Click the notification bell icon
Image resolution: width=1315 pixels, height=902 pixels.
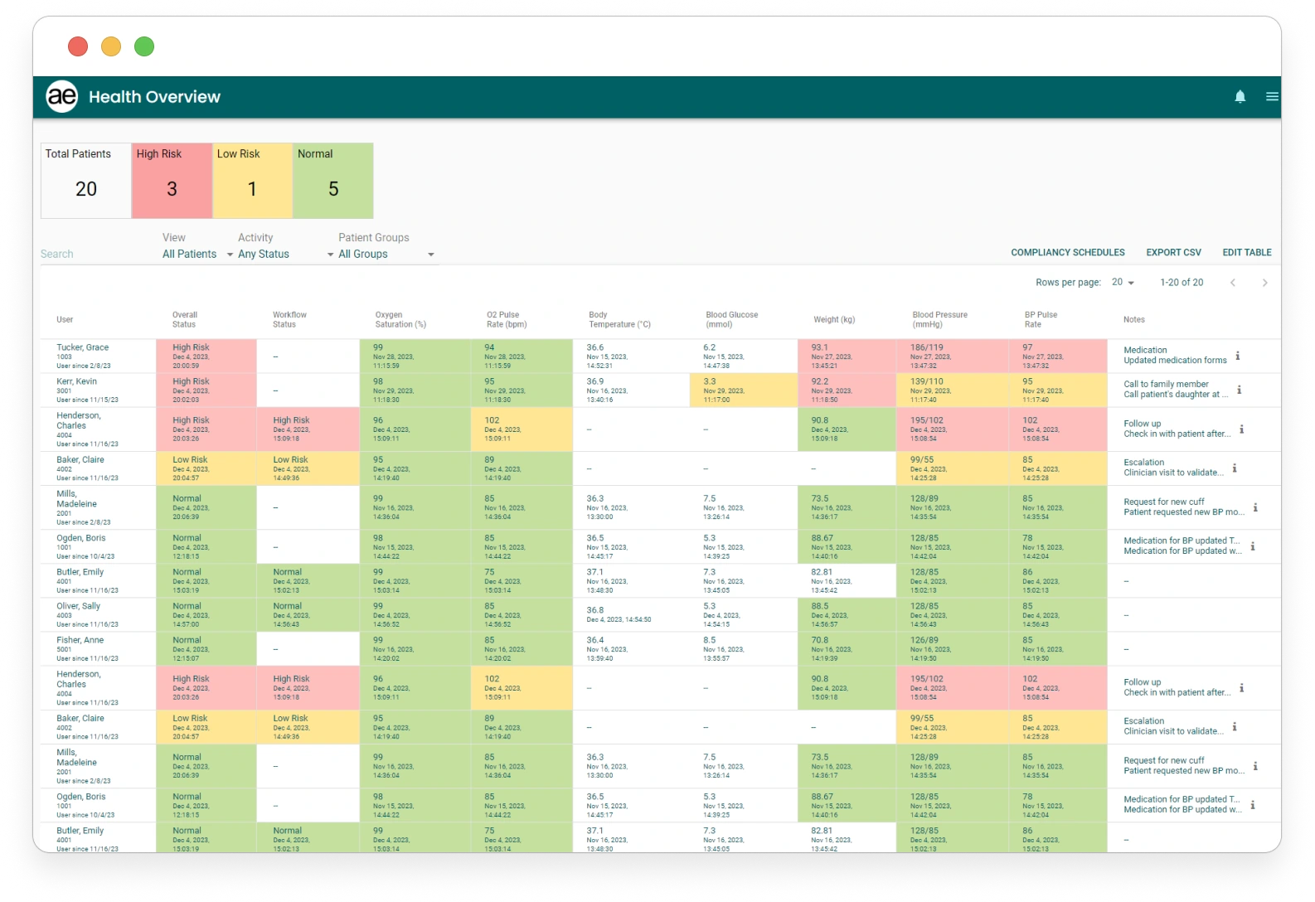click(x=1240, y=97)
